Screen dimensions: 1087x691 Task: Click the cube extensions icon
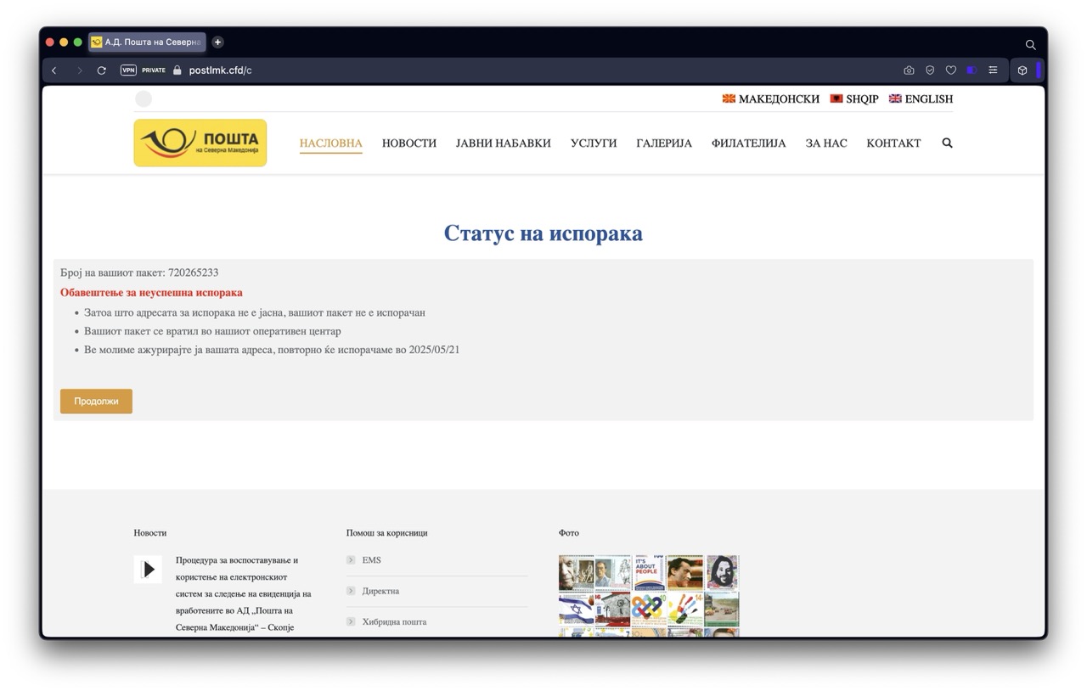click(x=1022, y=70)
